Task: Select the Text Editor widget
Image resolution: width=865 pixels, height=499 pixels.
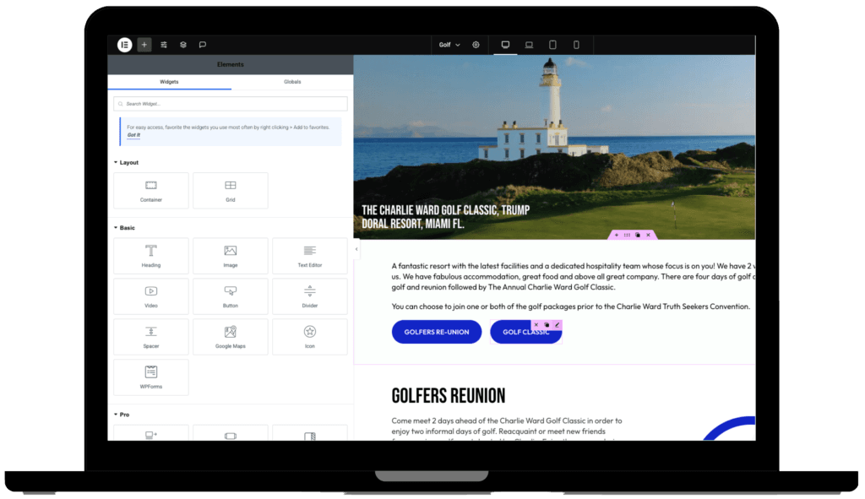Action: pos(310,256)
